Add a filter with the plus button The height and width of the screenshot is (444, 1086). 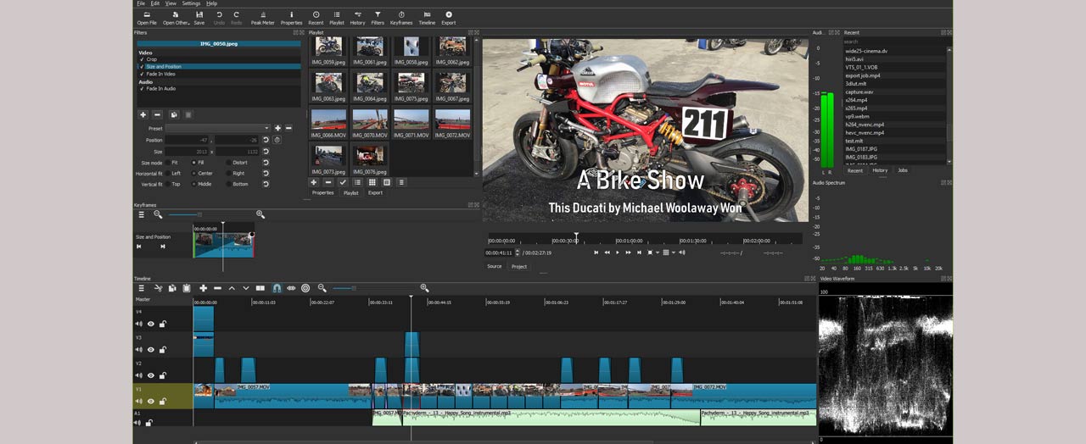pos(143,114)
